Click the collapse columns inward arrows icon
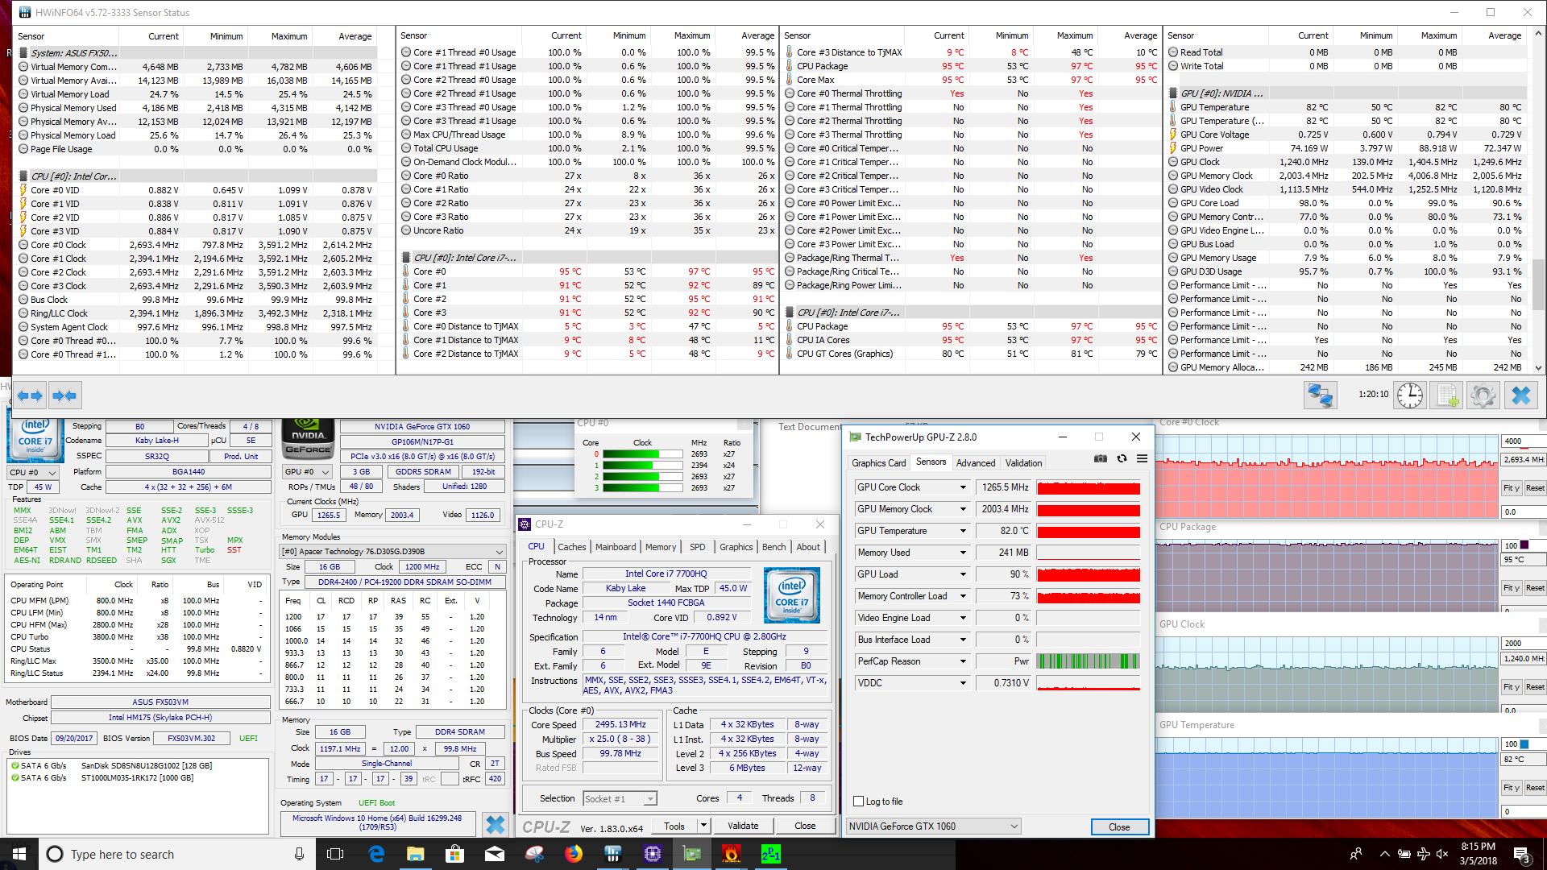 click(x=64, y=395)
